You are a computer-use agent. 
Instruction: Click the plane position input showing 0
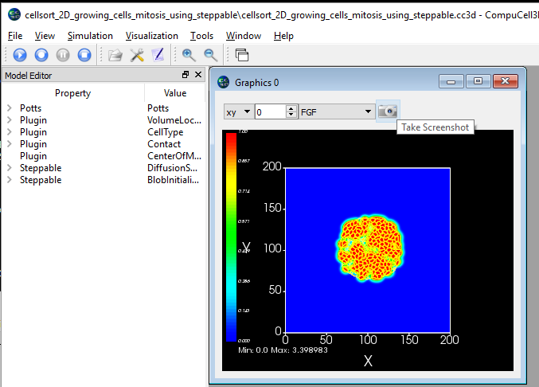[x=270, y=111]
